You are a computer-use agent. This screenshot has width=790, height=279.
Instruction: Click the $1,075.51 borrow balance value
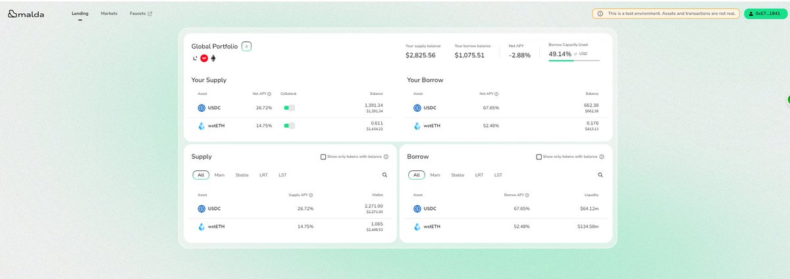469,55
